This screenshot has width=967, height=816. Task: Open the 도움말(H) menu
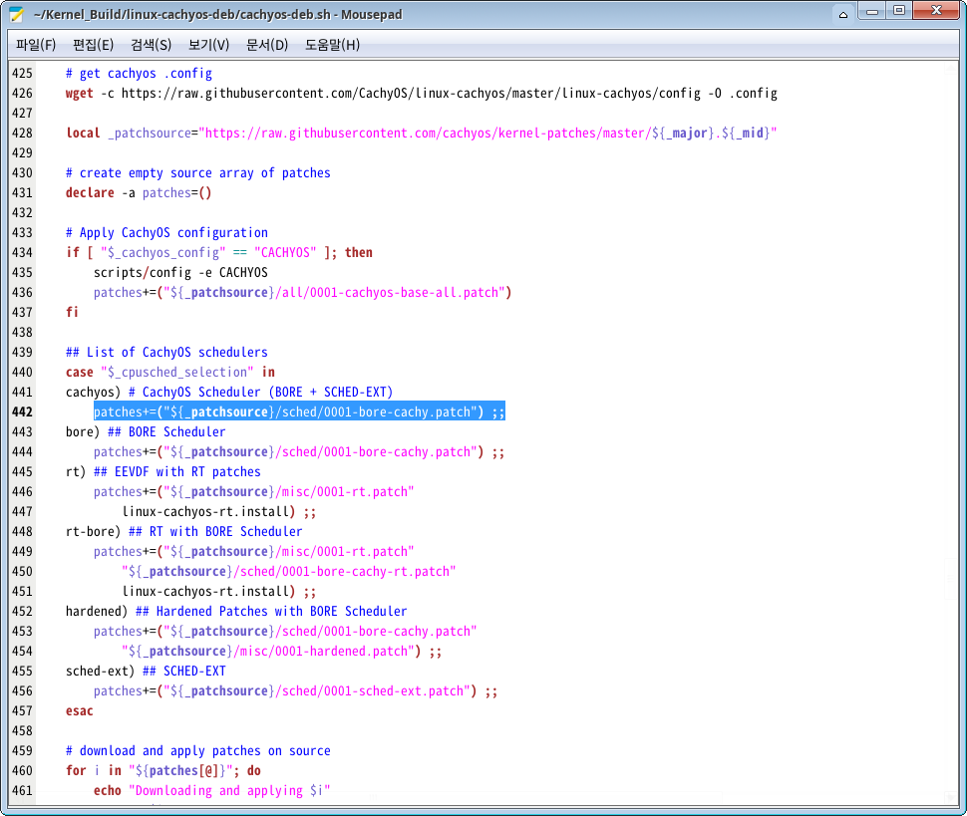tap(332, 45)
